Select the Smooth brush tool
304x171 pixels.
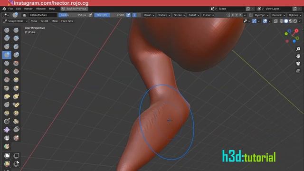pos(16,63)
